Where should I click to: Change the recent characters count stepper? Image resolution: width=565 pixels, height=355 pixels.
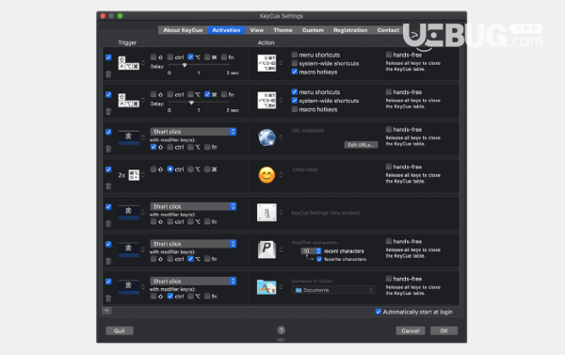[318, 250]
